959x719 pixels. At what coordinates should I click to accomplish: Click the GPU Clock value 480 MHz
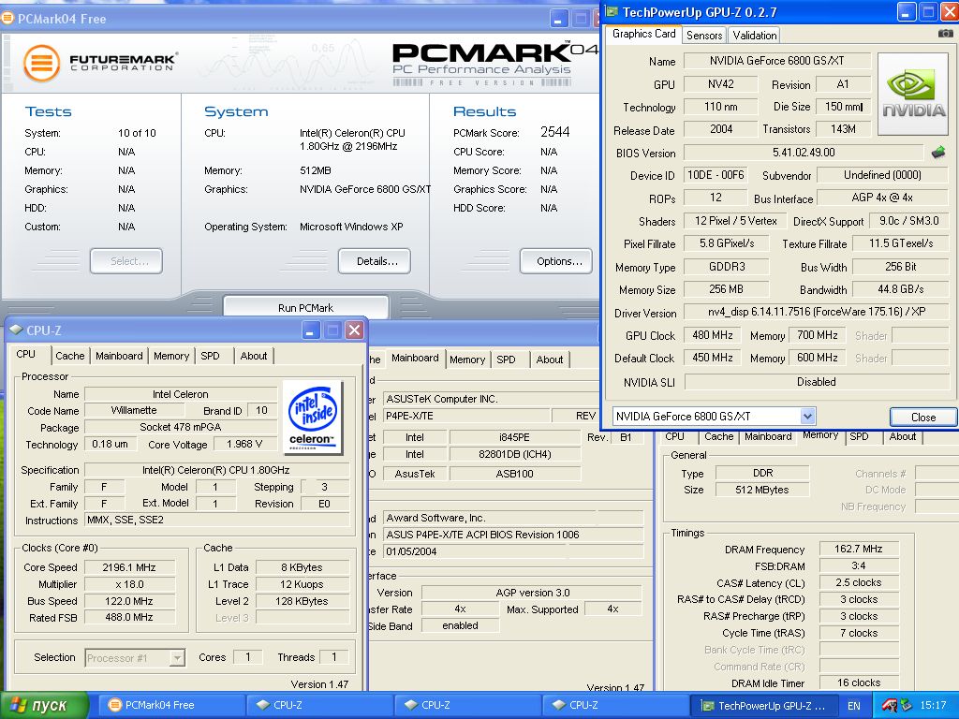pos(713,335)
